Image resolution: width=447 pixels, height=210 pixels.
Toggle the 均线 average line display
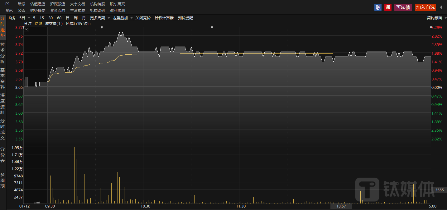point(38,24)
